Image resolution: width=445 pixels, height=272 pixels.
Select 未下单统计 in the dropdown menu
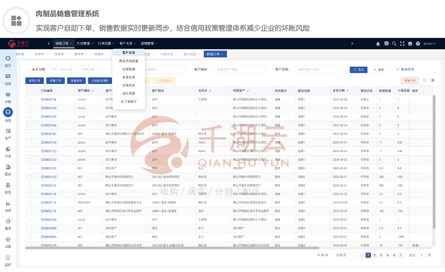pos(128,102)
